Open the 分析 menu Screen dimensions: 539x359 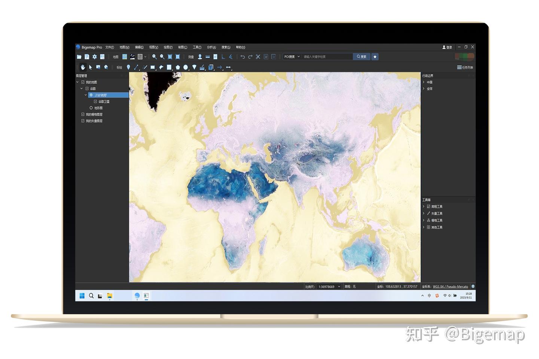tap(211, 47)
